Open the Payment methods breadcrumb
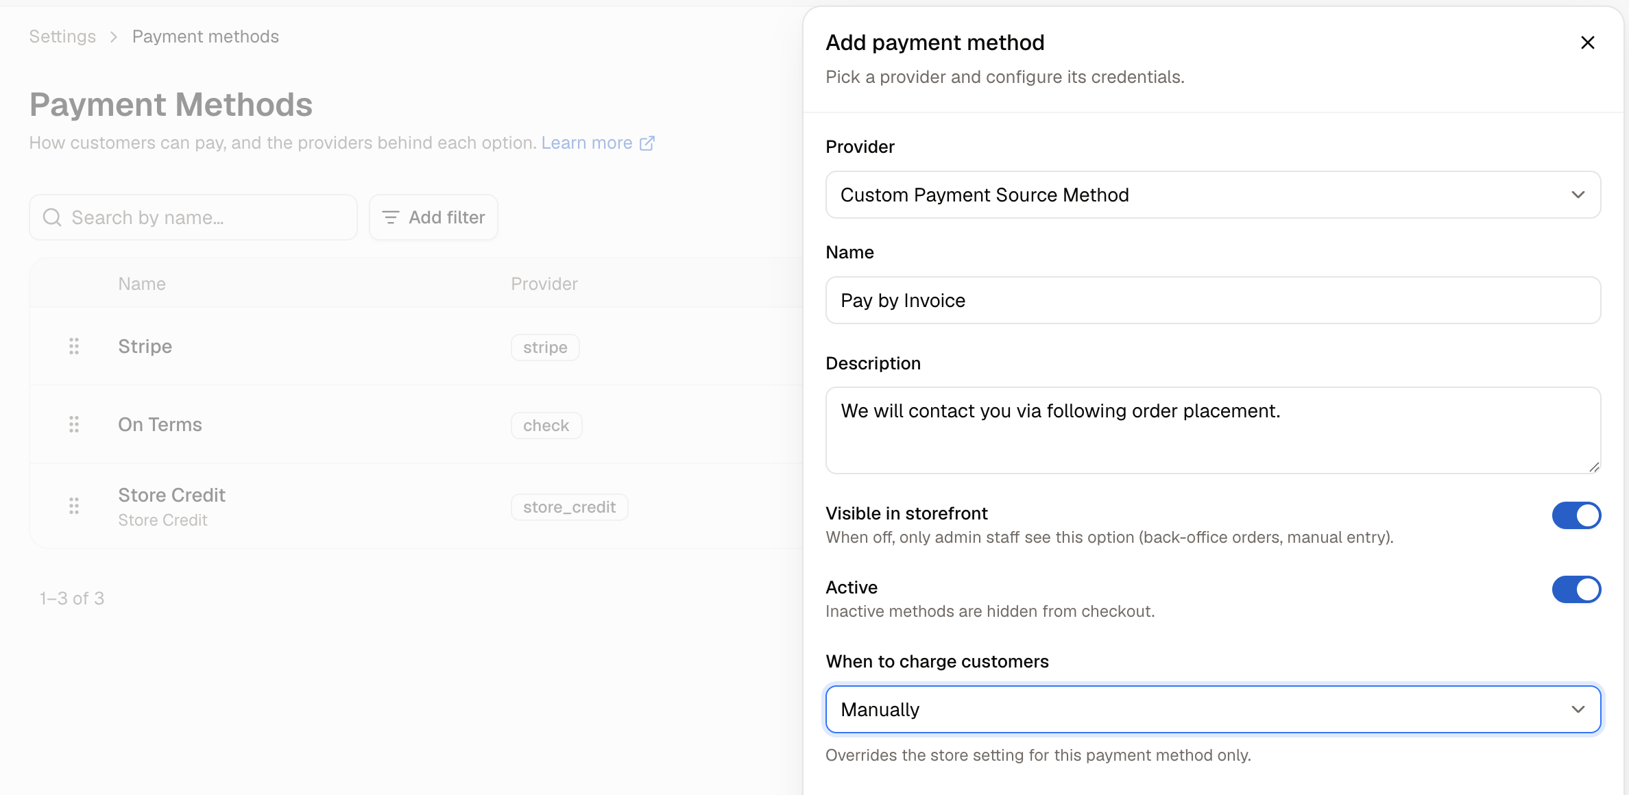The image size is (1629, 795). click(206, 36)
